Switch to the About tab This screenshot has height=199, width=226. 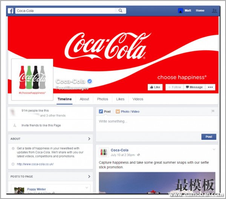[x=84, y=99]
